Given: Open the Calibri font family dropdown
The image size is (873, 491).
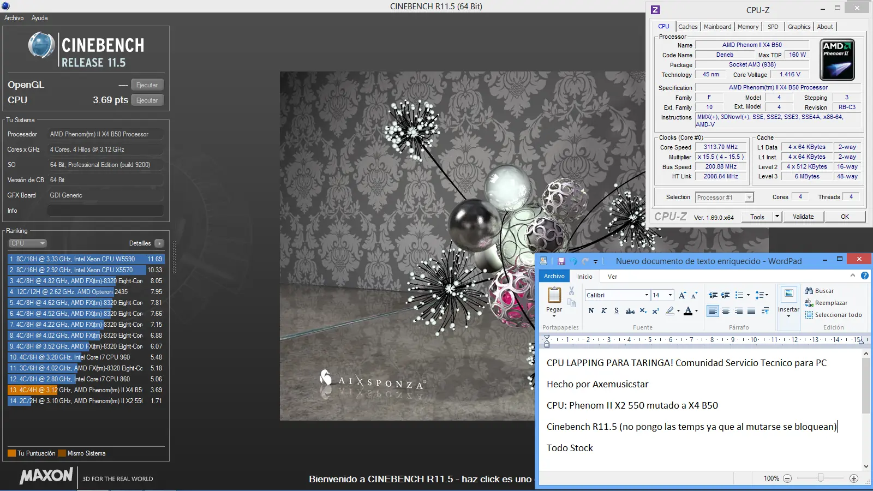Looking at the screenshot, I should 647,295.
